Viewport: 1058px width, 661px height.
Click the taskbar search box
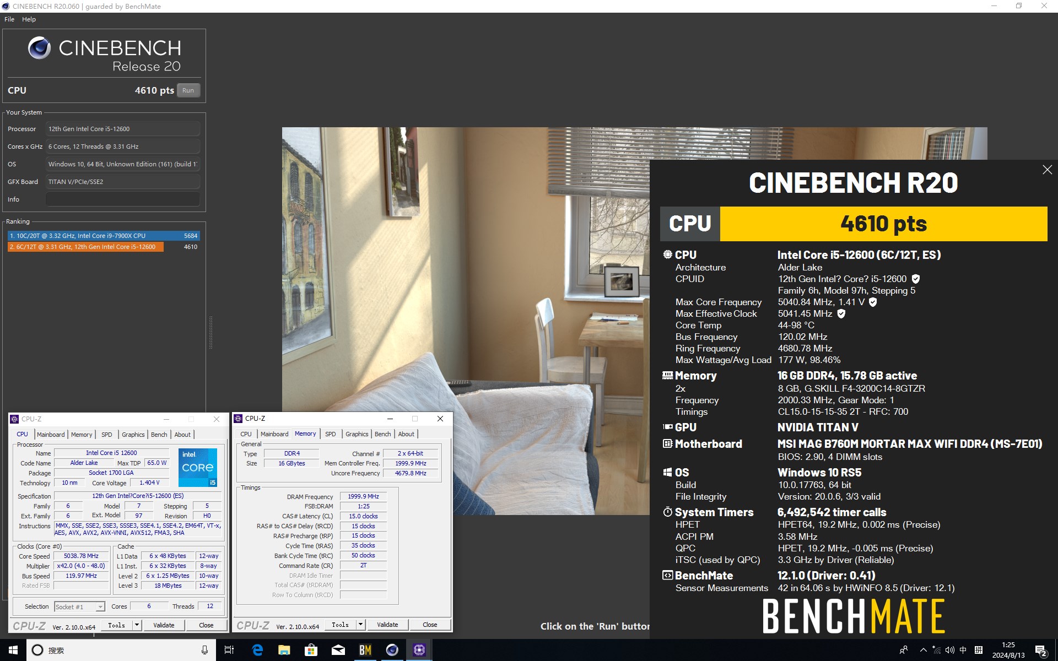coord(120,650)
